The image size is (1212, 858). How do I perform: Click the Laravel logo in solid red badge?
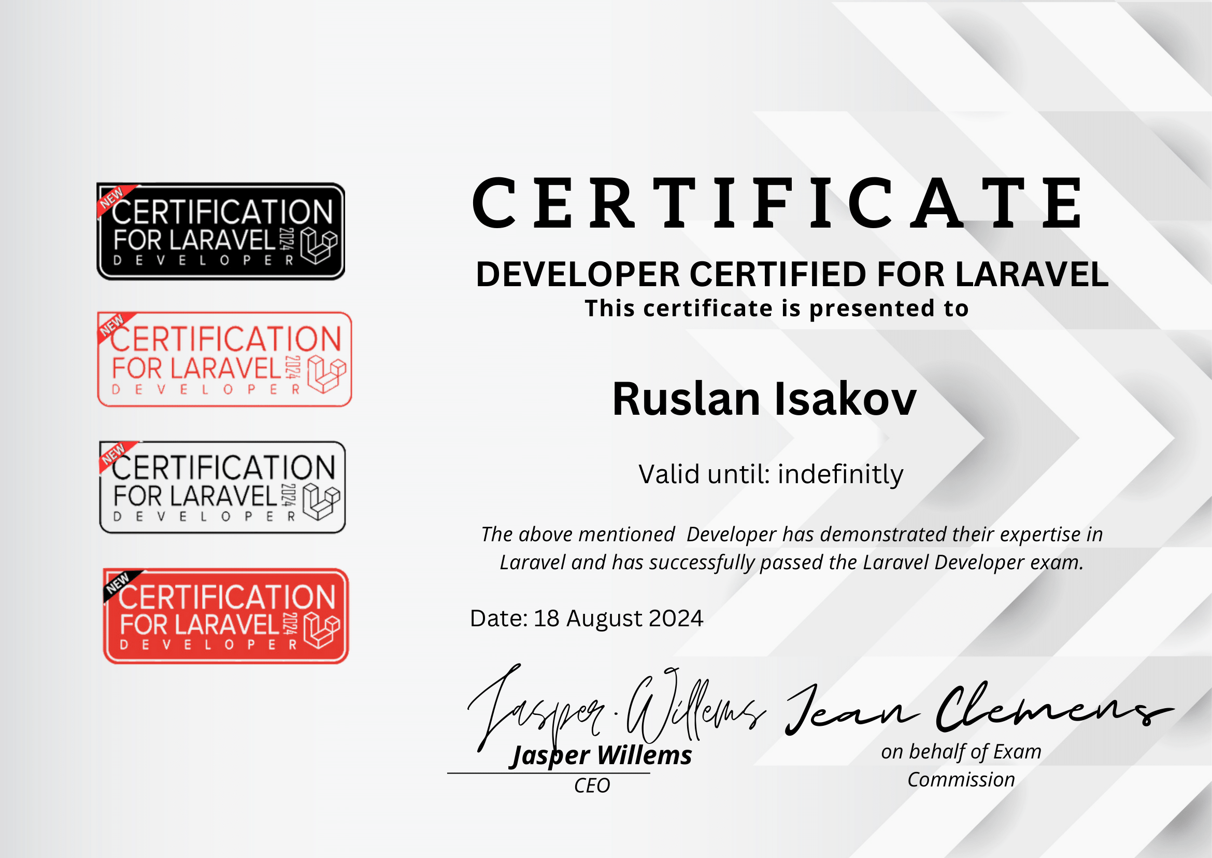(x=321, y=631)
